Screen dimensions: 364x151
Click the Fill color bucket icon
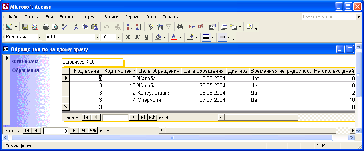click(158, 37)
